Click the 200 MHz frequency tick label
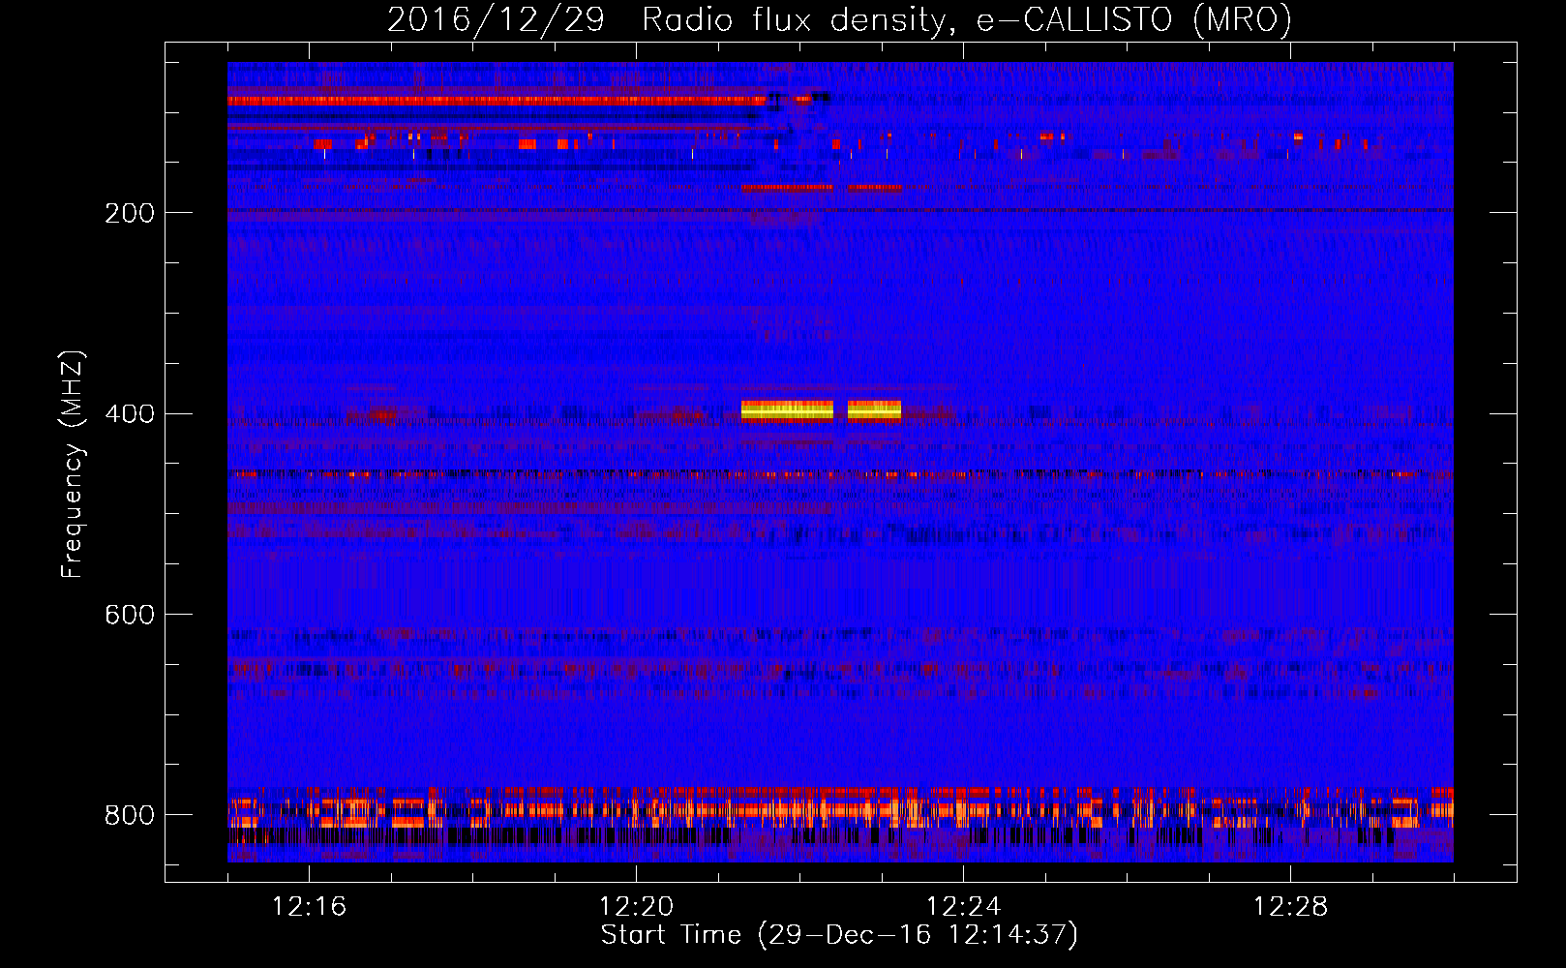This screenshot has width=1566, height=968. click(129, 213)
